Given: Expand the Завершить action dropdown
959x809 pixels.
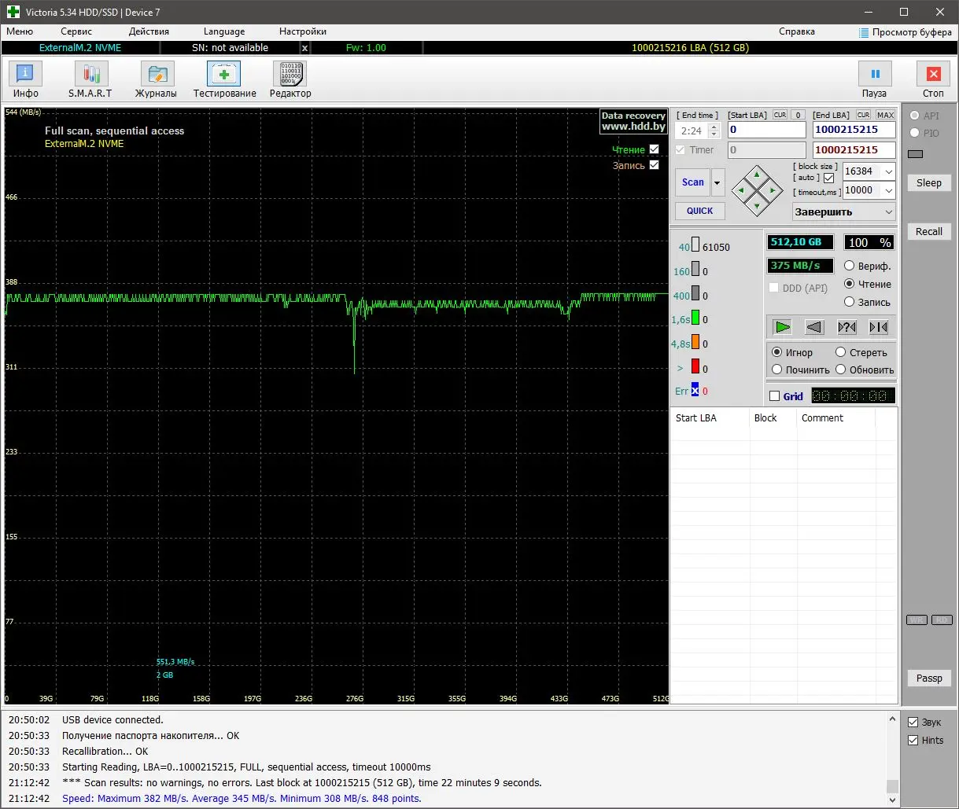Looking at the screenshot, I should click(x=888, y=212).
